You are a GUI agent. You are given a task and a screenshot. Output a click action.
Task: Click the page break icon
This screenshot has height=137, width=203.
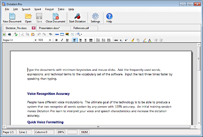click(x=72, y=34)
